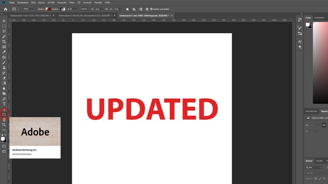Screen dimensions: 328x184
Task: Open stroke width 20 Pt dropdown
Action: pyautogui.click(x=78, y=9)
